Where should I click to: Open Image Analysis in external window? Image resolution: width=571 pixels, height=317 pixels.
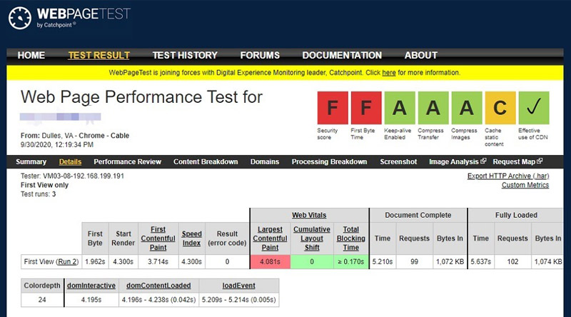coord(458,162)
